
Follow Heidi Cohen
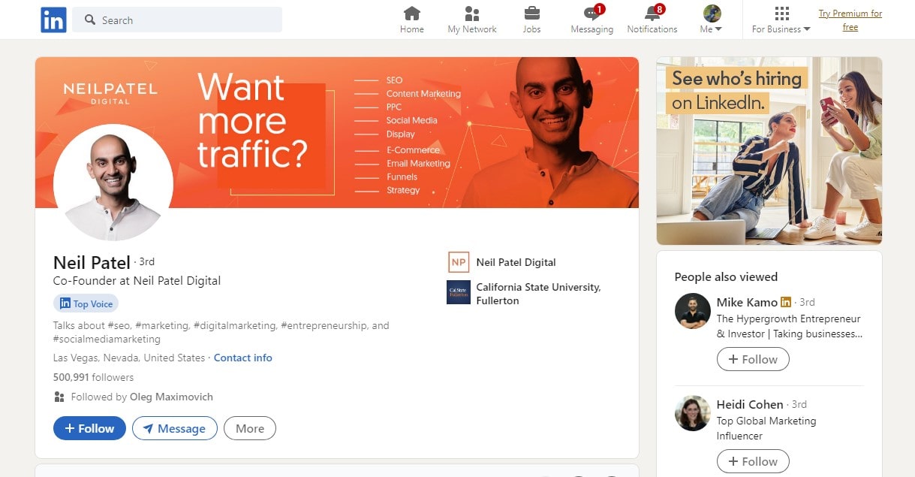(x=753, y=461)
